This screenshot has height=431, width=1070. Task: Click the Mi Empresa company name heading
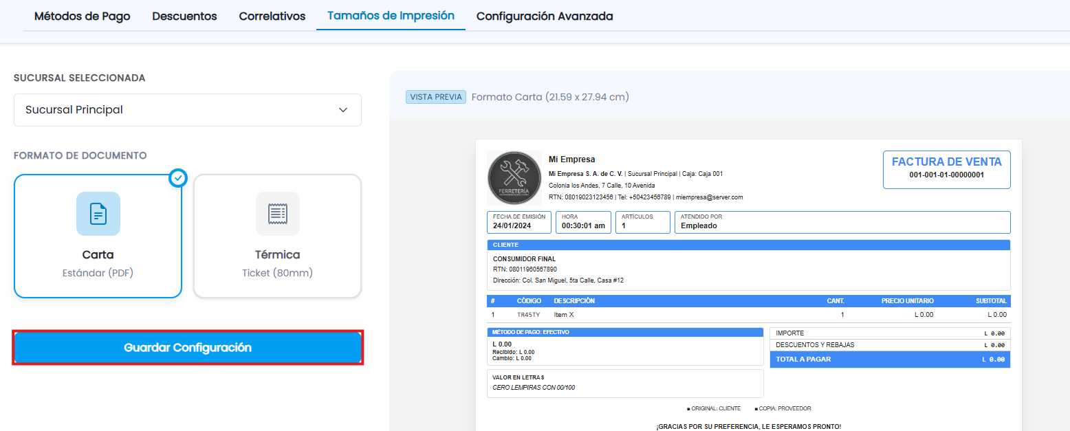[x=572, y=159]
